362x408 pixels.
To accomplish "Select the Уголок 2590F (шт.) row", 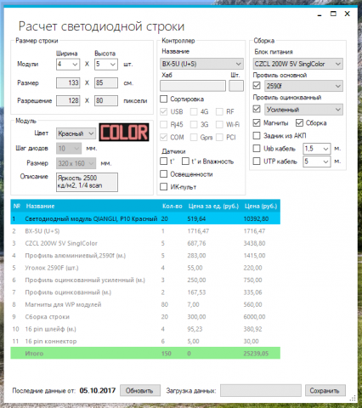I will click(145, 268).
